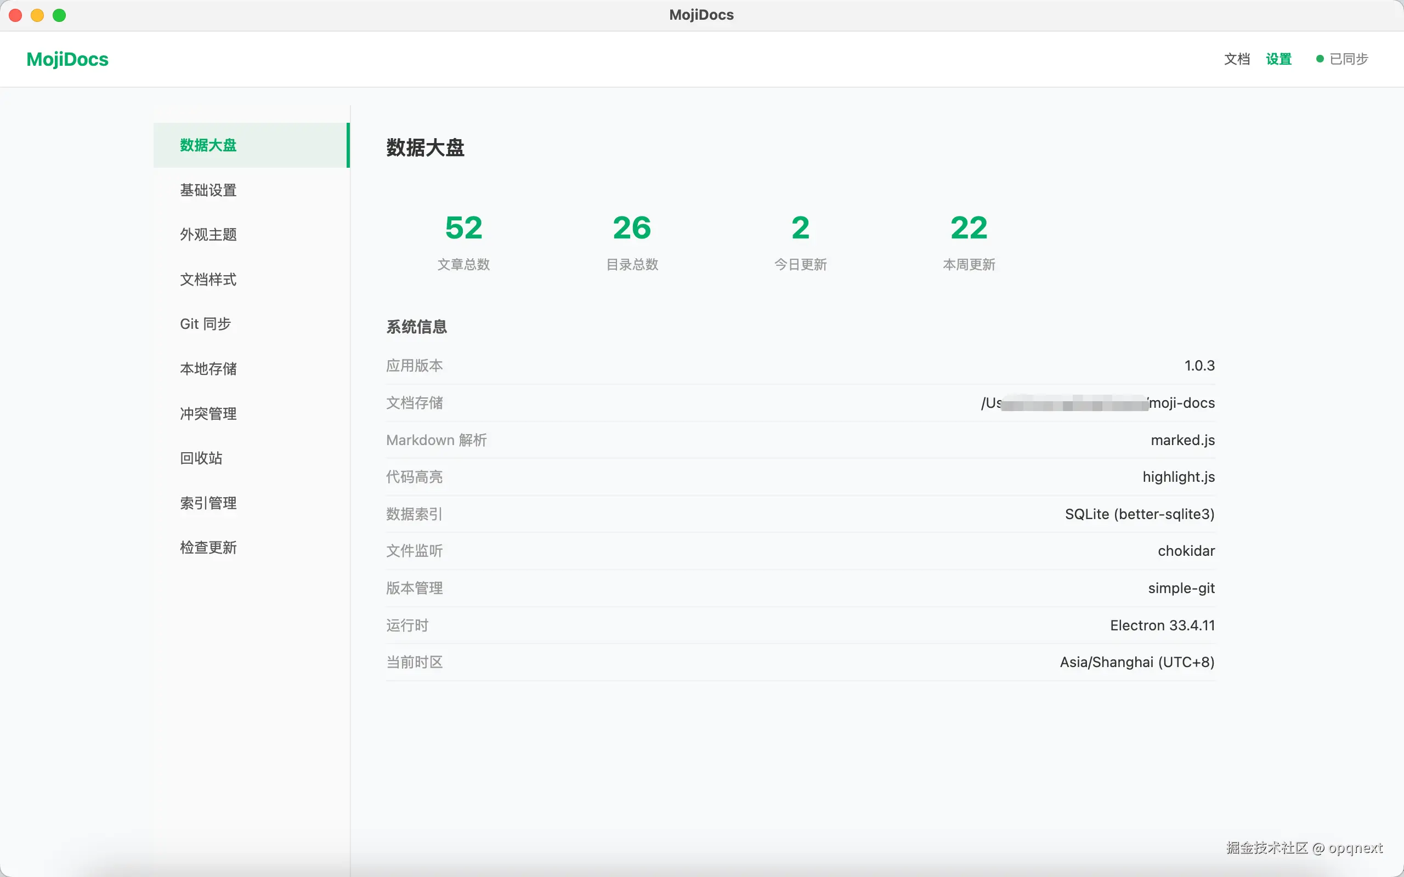Open the 文档 tab in header
The image size is (1404, 877).
[x=1236, y=59]
